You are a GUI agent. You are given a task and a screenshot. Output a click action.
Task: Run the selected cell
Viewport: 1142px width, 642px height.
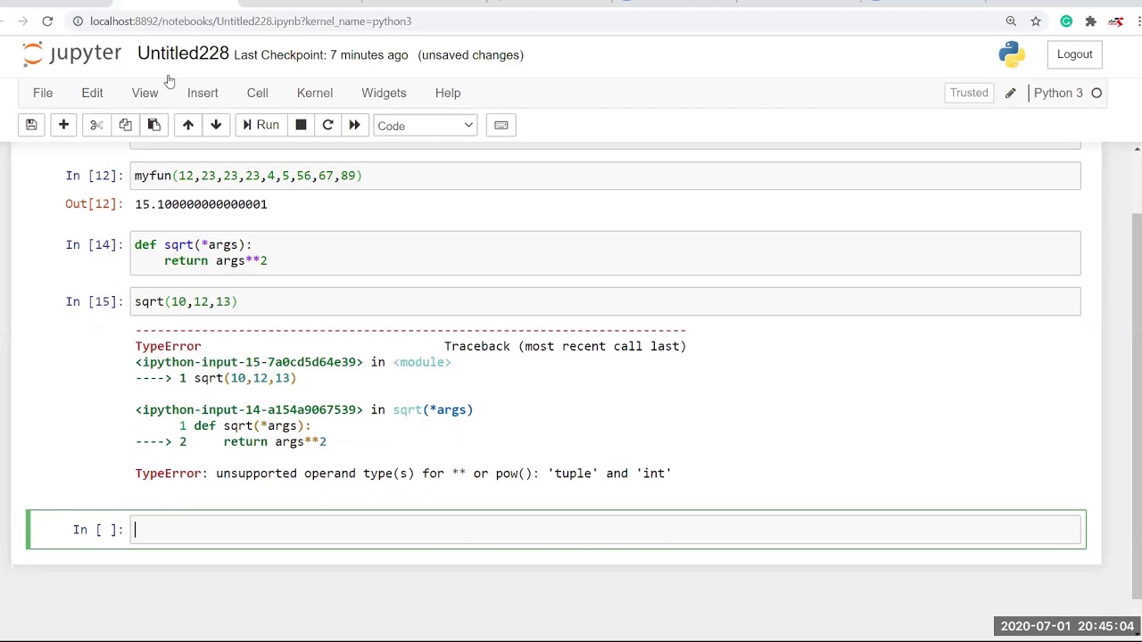coord(261,125)
